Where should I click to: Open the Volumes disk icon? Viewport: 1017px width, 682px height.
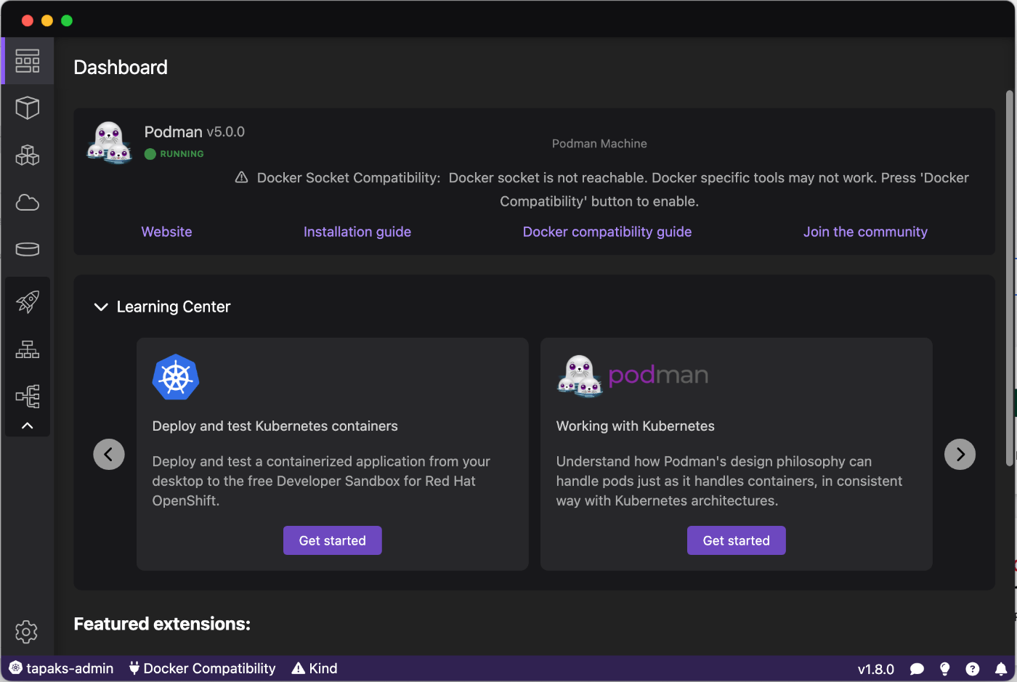(x=28, y=249)
